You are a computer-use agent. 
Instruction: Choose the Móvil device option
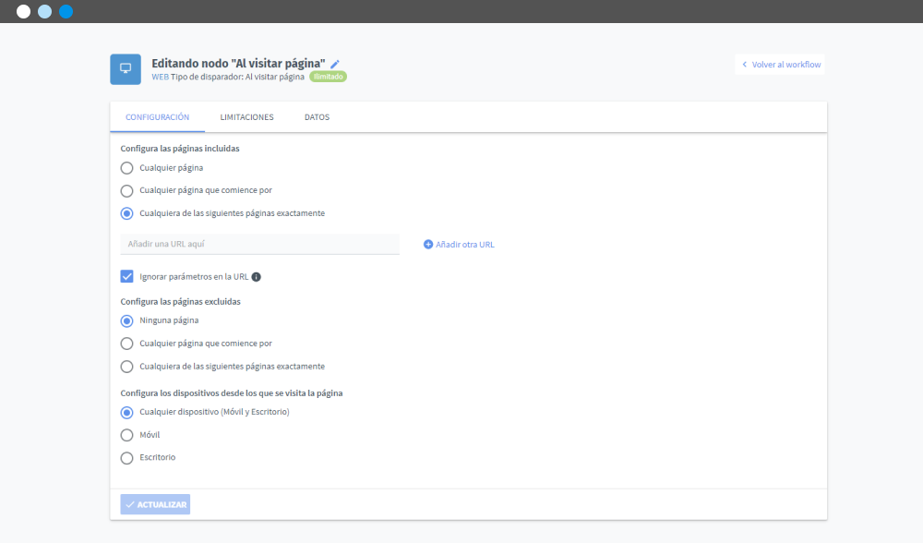click(127, 435)
